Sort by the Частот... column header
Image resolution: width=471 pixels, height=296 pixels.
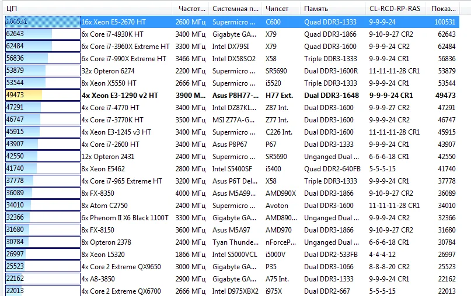coord(190,8)
